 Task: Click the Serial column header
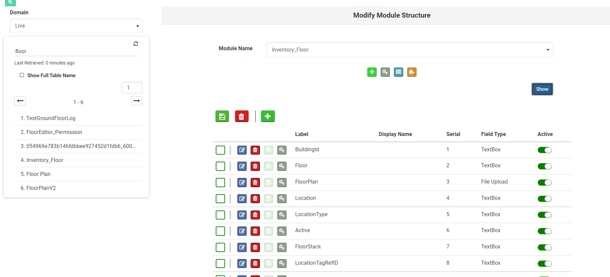coord(453,134)
